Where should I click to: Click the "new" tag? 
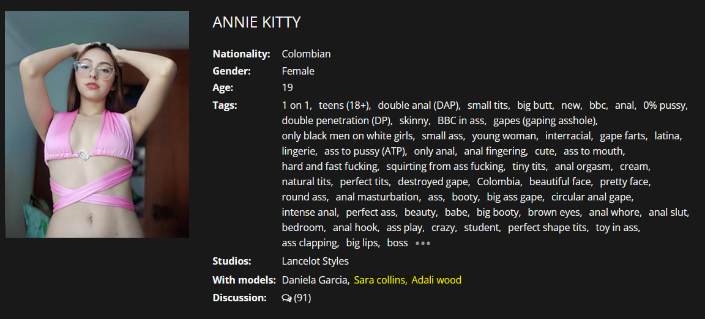pos(570,105)
